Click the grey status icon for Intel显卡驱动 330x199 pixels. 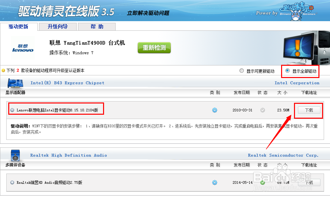(x=263, y=110)
